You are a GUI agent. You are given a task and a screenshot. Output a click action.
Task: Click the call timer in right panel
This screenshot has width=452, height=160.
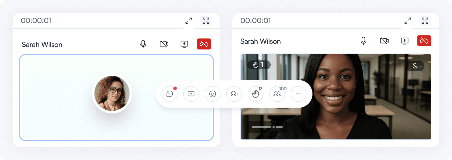[256, 21]
